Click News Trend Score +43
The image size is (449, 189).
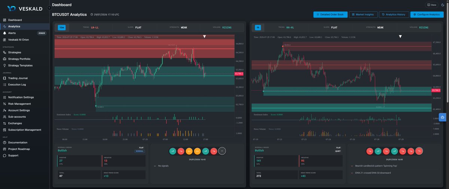321,176
